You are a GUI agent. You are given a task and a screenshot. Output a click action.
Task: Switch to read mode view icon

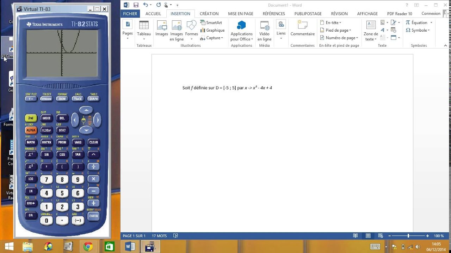tap(356, 236)
